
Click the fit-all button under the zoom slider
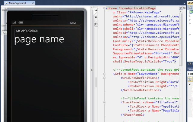4,33
